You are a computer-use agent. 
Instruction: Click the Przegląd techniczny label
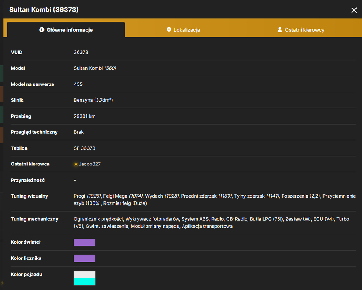(x=34, y=132)
